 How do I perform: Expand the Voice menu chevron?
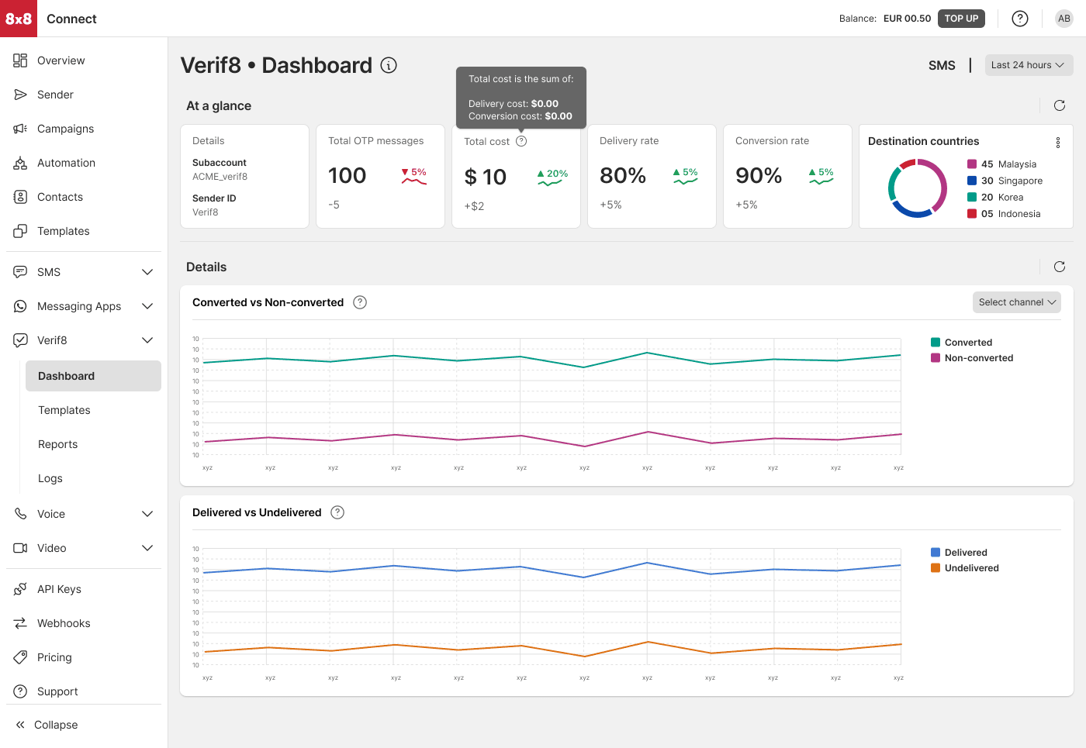click(x=147, y=514)
